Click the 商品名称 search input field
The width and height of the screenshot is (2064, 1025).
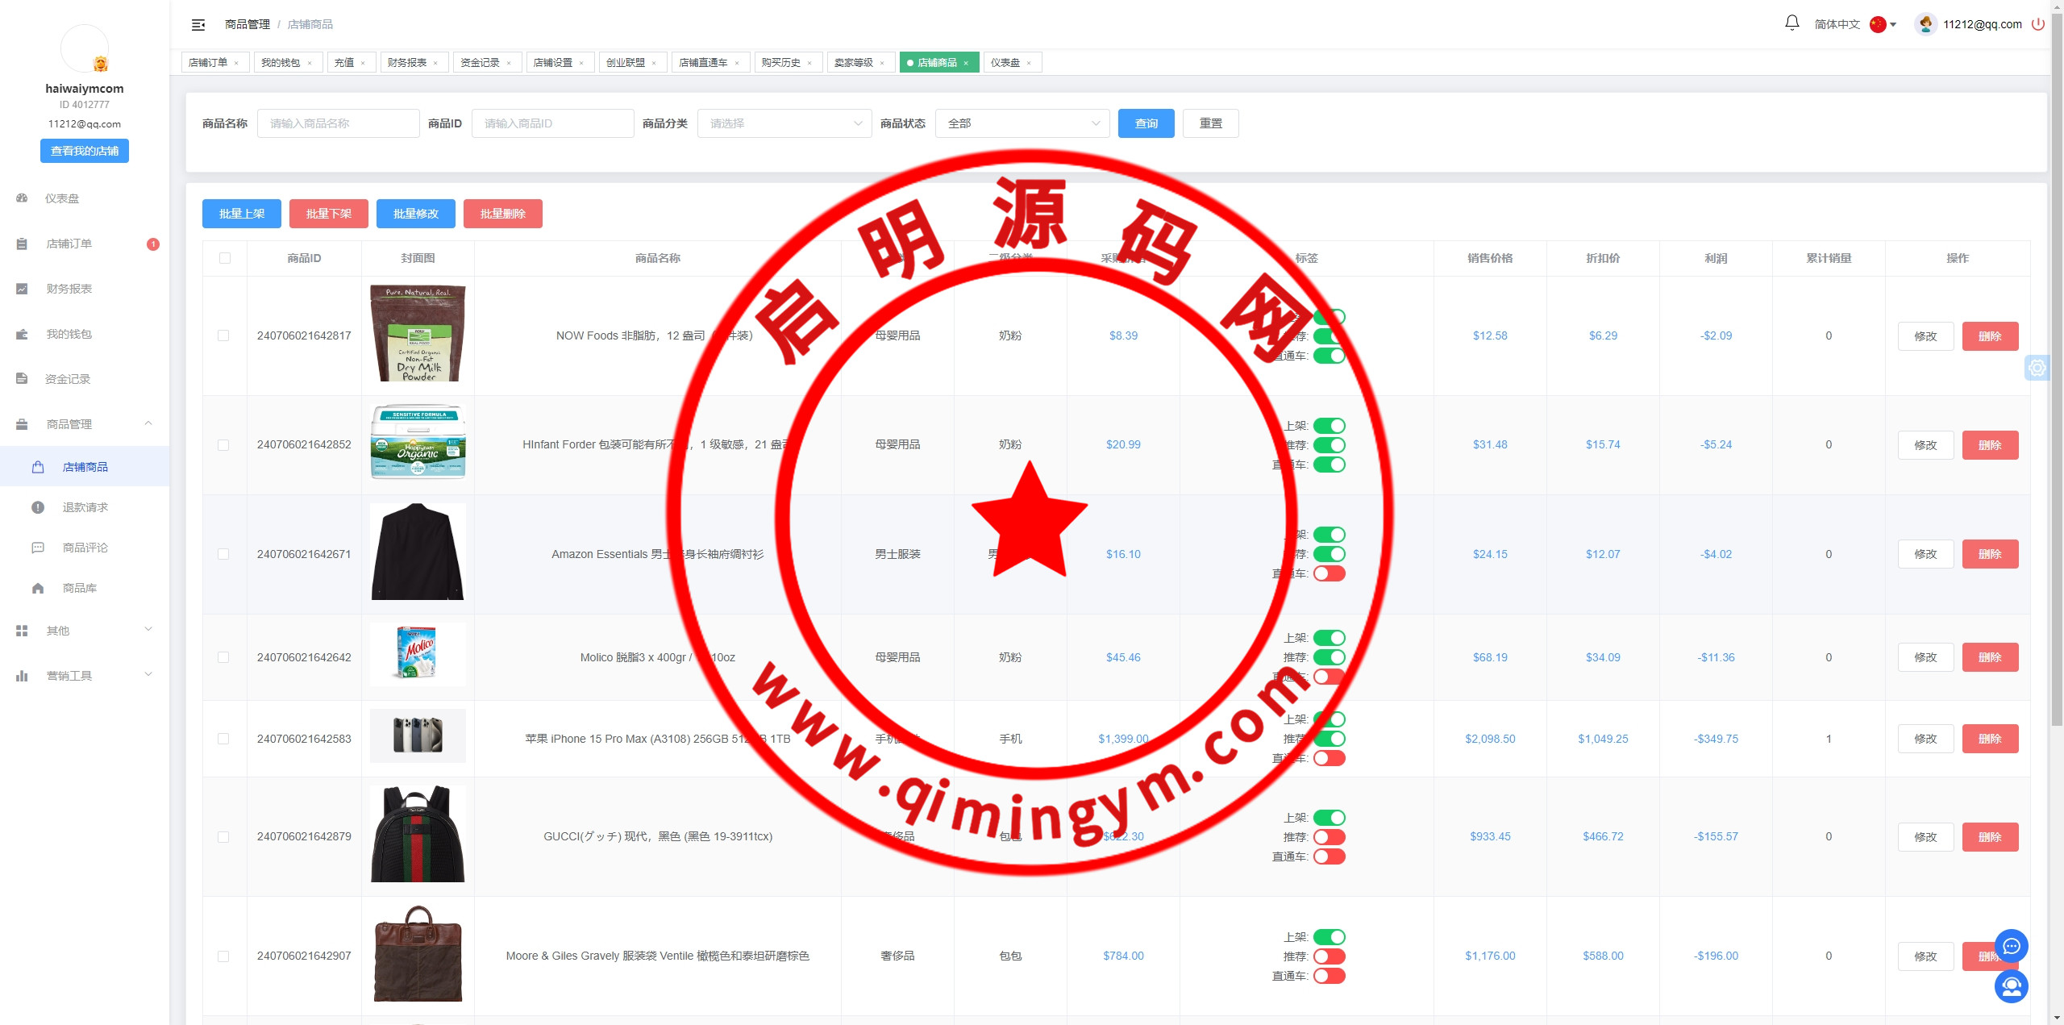coord(338,123)
